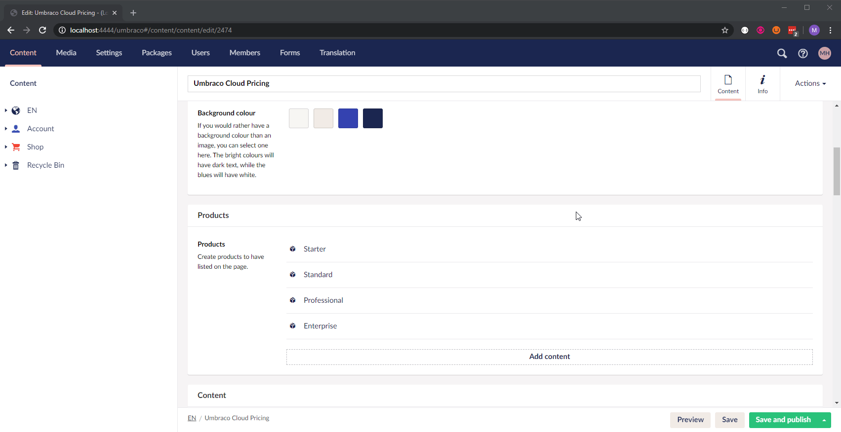Image resolution: width=841 pixels, height=432 pixels.
Task: Open the Professional product item
Action: pos(550,300)
